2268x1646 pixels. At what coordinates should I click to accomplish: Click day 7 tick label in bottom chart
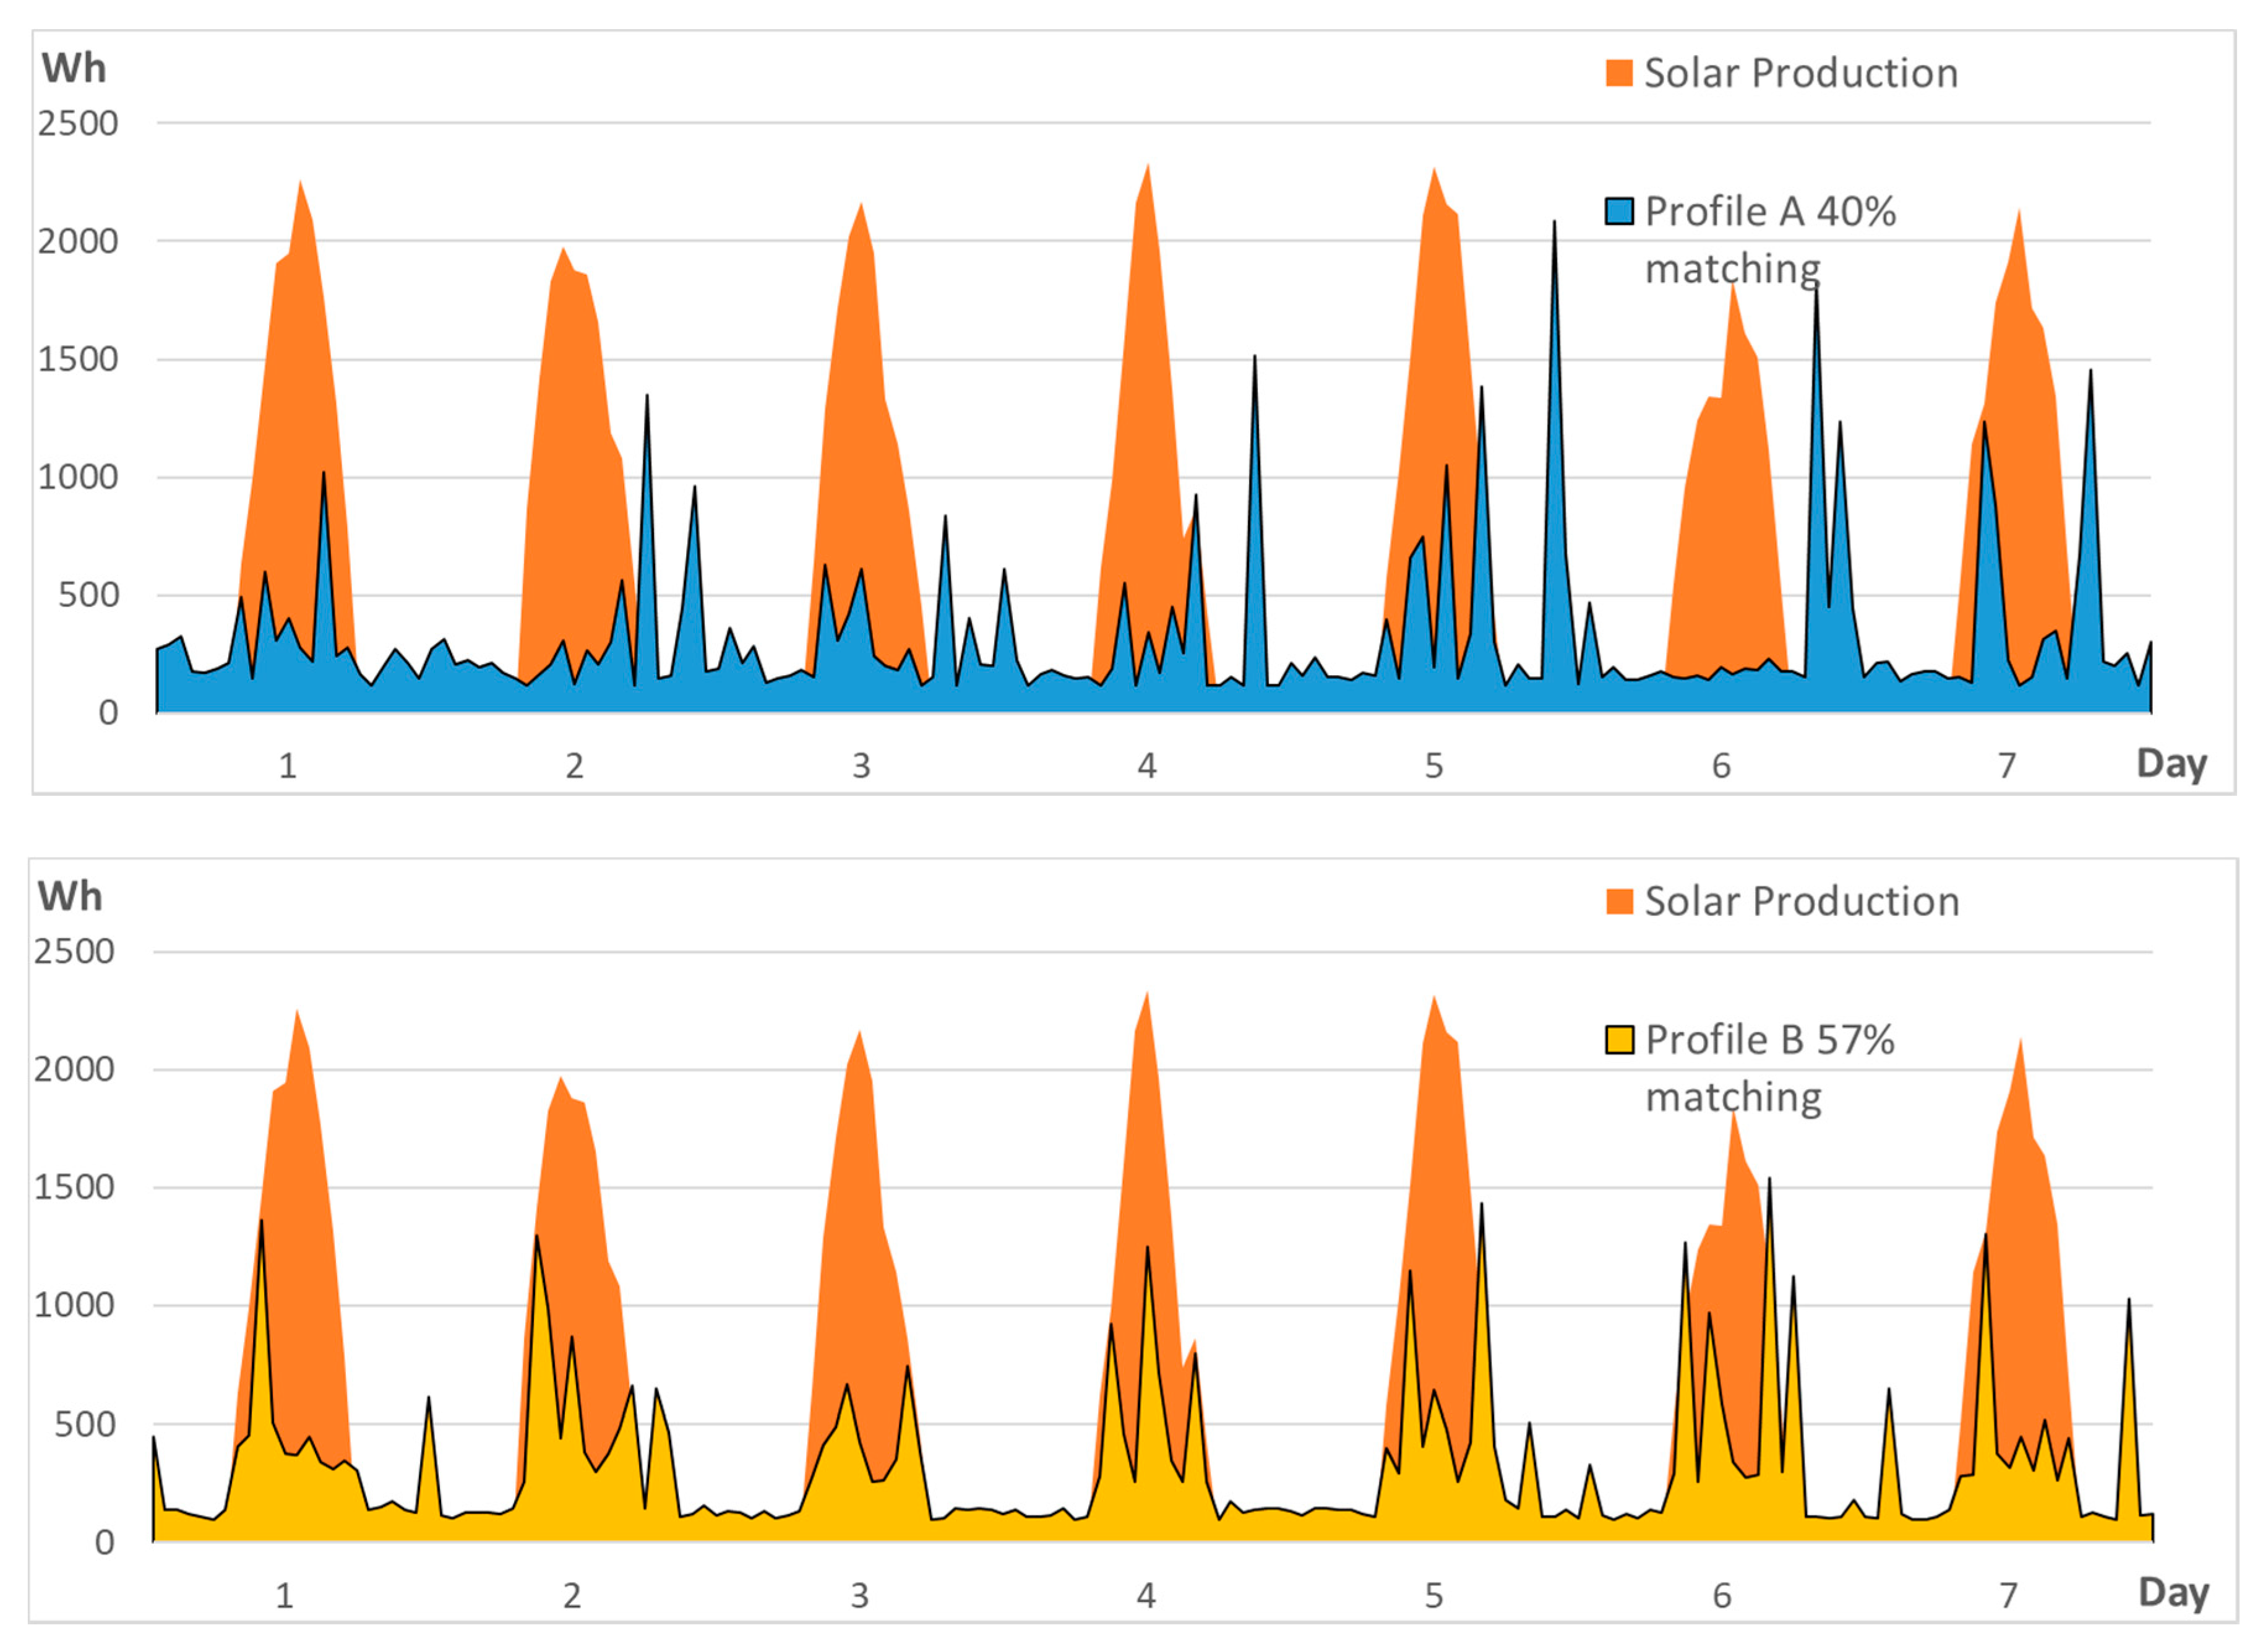pyautogui.click(x=2008, y=1595)
